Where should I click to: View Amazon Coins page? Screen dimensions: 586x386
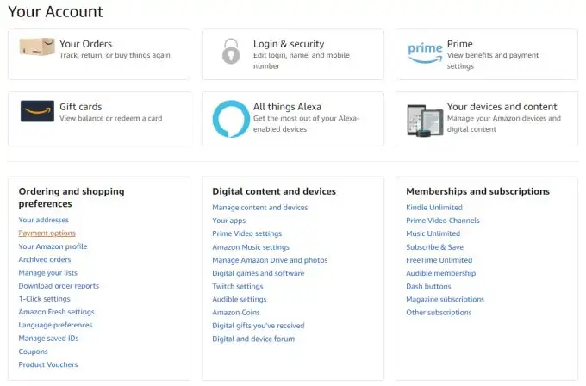(x=236, y=313)
